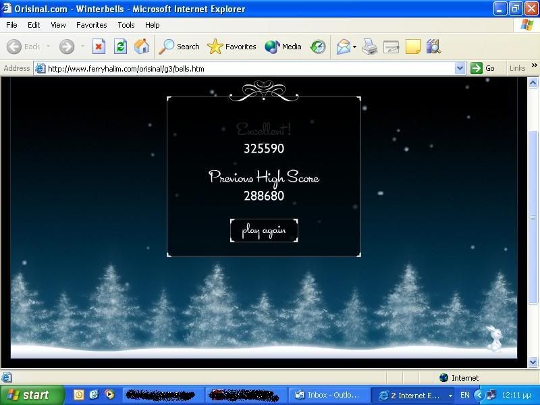Select the address bar URL field
The width and height of the screenshot is (540, 405).
pos(250,69)
